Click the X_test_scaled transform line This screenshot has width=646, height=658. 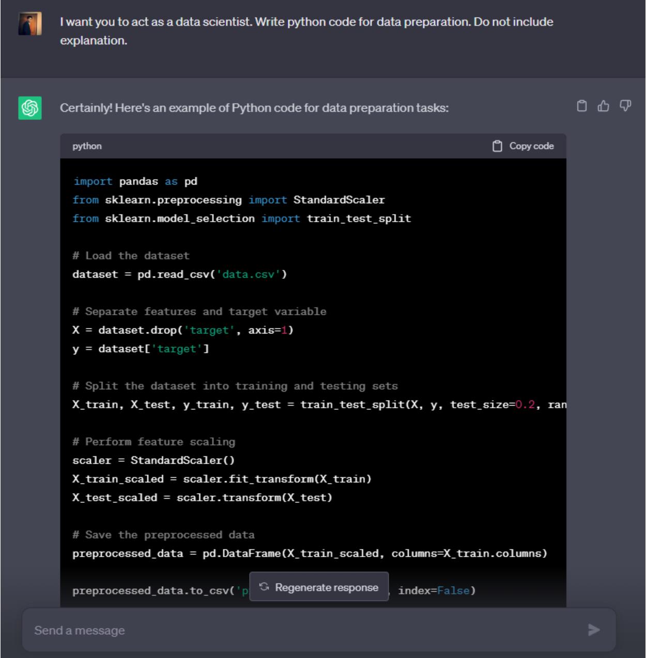[202, 498]
